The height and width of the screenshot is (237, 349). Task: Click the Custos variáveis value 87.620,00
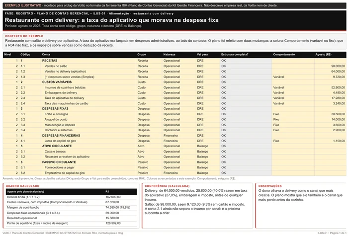(x=112, y=202)
